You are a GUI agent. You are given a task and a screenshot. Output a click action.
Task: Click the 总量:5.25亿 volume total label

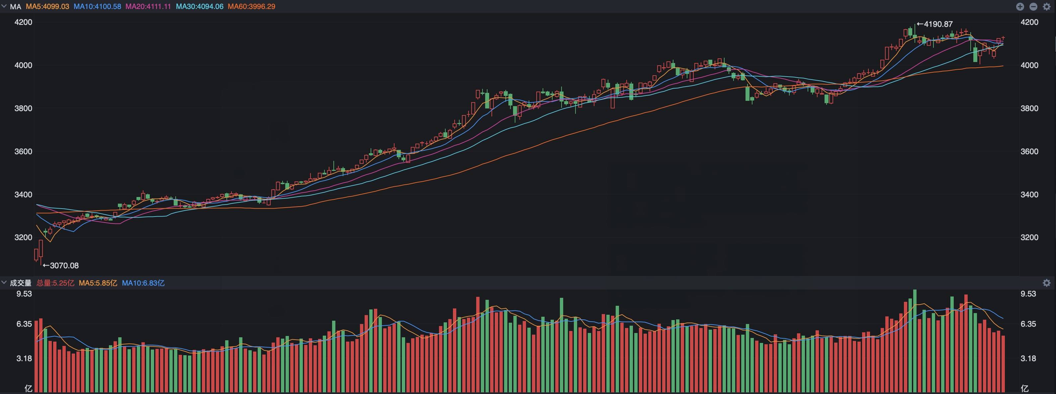click(55, 283)
